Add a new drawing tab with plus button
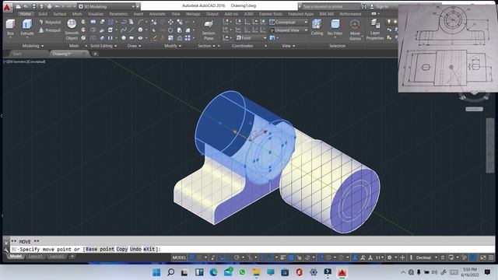This screenshot has height=280, width=498. click(x=95, y=54)
